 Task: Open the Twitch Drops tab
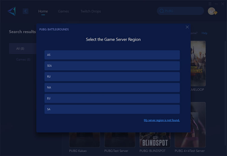click(x=91, y=11)
